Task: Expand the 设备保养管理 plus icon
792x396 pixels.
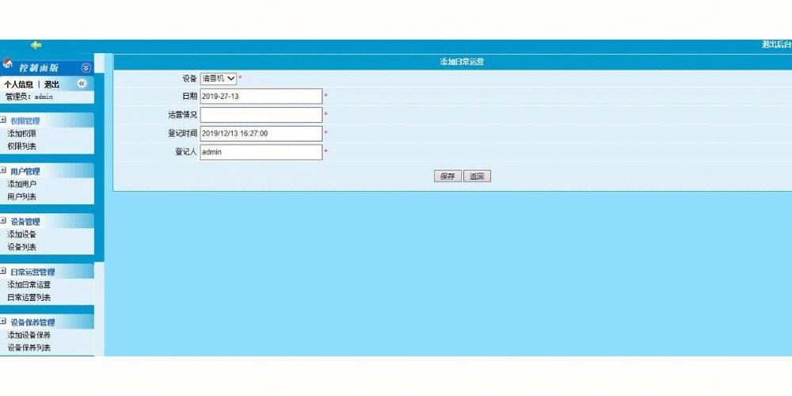Action: pos(3,322)
